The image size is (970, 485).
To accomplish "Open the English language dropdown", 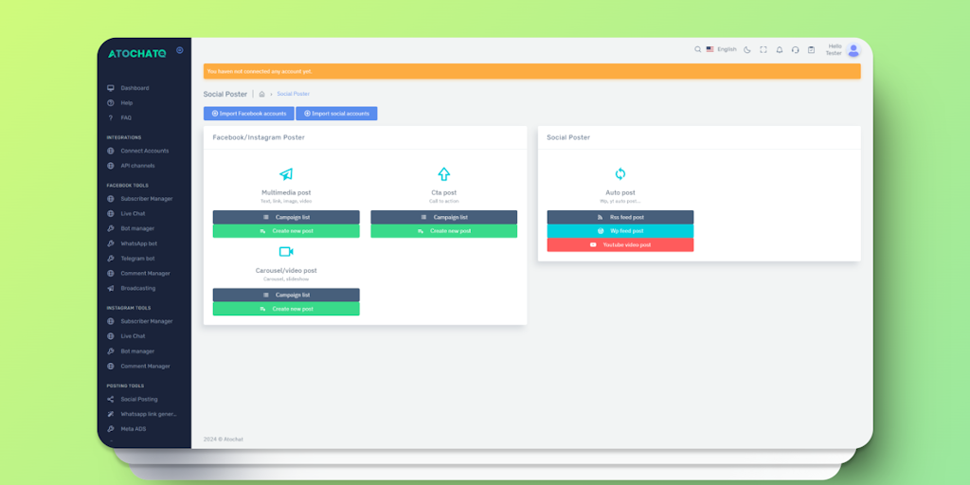I will click(x=721, y=49).
